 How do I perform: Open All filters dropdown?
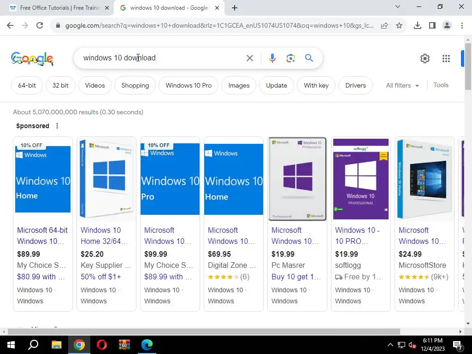point(402,85)
